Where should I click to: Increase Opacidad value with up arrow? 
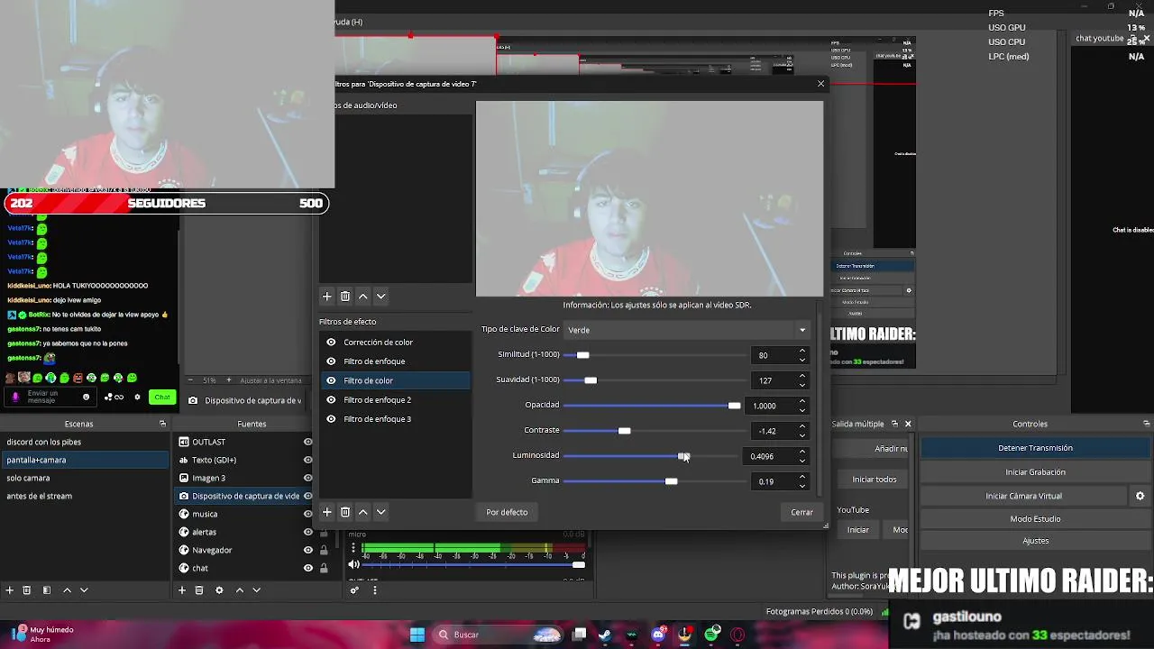pyautogui.click(x=801, y=401)
